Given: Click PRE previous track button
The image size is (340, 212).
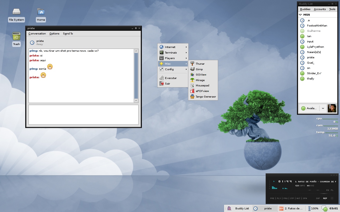Looking at the screenshot, I should 272,198.
